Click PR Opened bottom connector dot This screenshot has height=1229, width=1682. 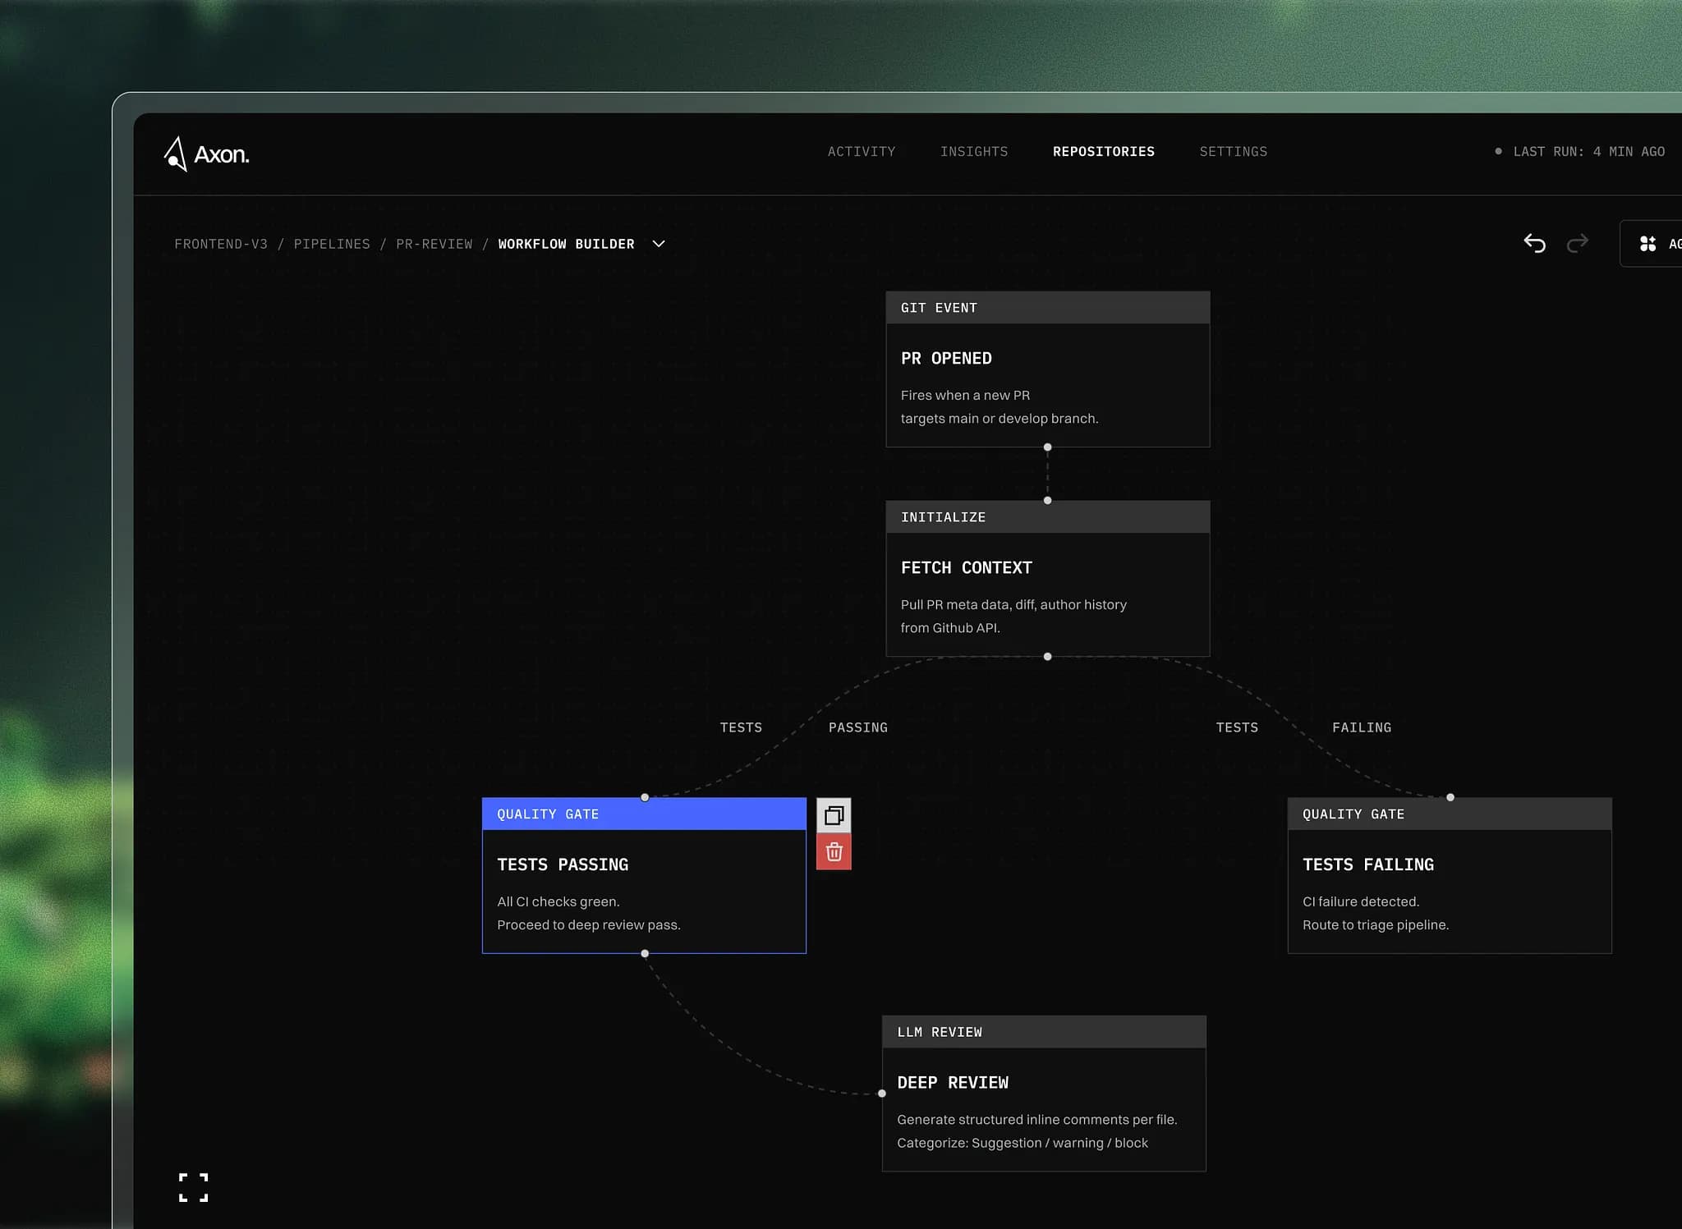point(1047,447)
